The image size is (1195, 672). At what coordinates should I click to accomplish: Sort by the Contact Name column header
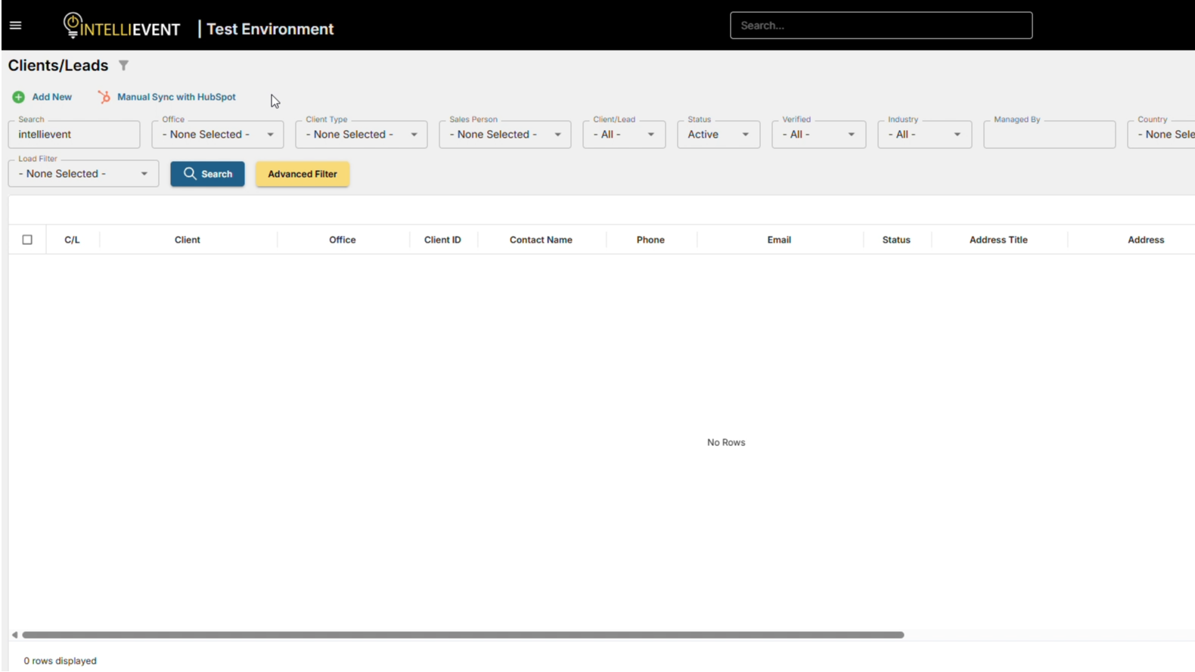point(541,240)
